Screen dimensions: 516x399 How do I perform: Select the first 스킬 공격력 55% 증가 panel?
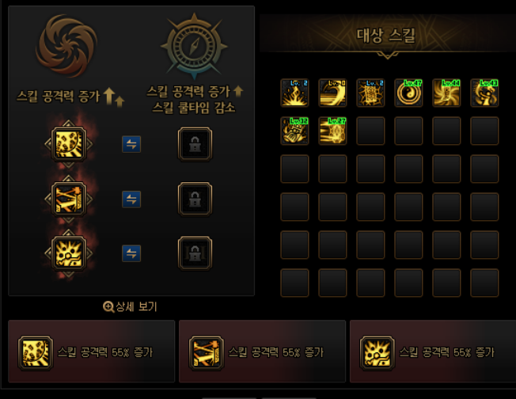click(91, 351)
